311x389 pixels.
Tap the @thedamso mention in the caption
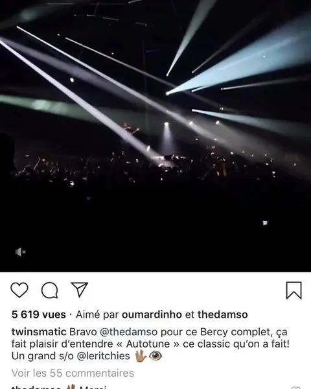point(129,332)
